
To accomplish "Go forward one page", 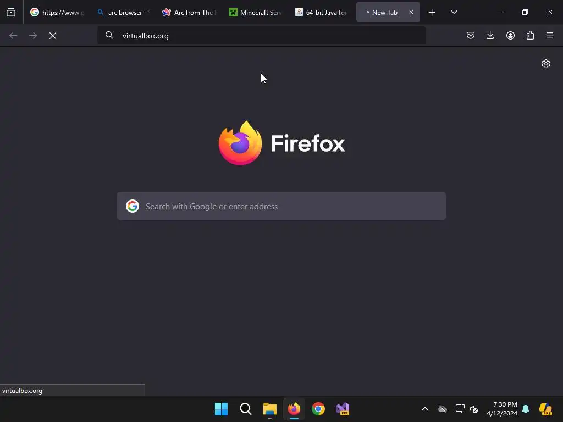I will point(33,36).
